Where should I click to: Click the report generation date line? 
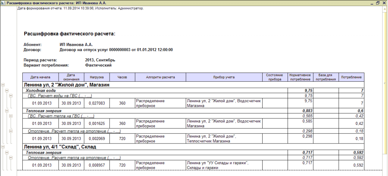[81, 8]
